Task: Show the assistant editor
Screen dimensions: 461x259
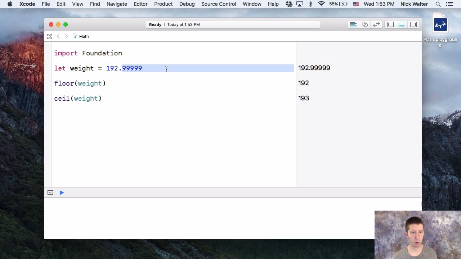Action: (364, 24)
